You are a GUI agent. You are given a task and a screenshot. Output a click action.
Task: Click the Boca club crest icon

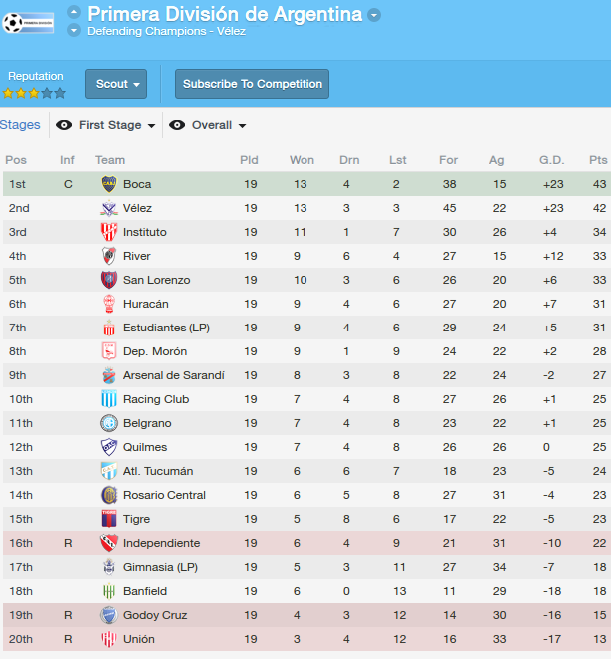coord(109,184)
